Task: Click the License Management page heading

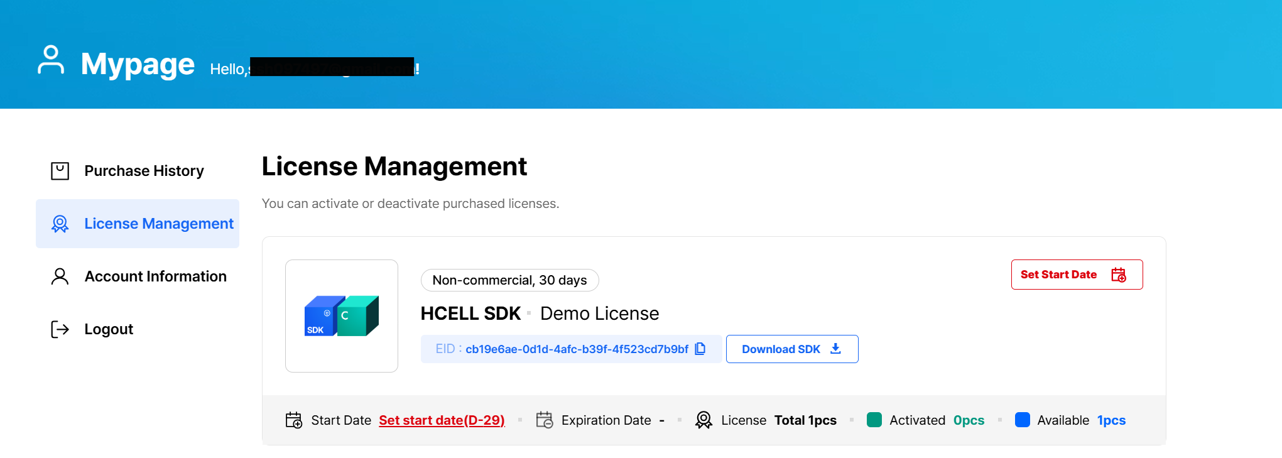Action: (394, 166)
